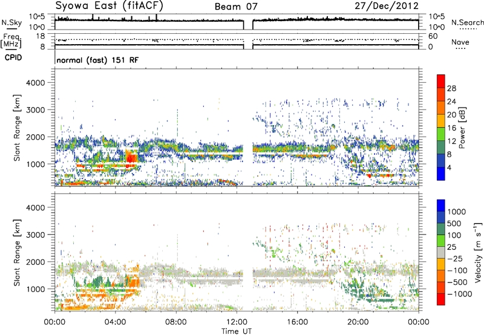Screen dimensions: 484x335
Task: Click the "12" value on power colorbar
Action: tap(451, 141)
